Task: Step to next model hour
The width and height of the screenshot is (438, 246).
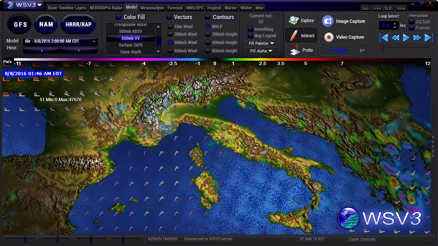Action: pos(79,51)
